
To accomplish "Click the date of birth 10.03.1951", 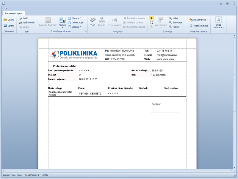I will [x=158, y=70].
